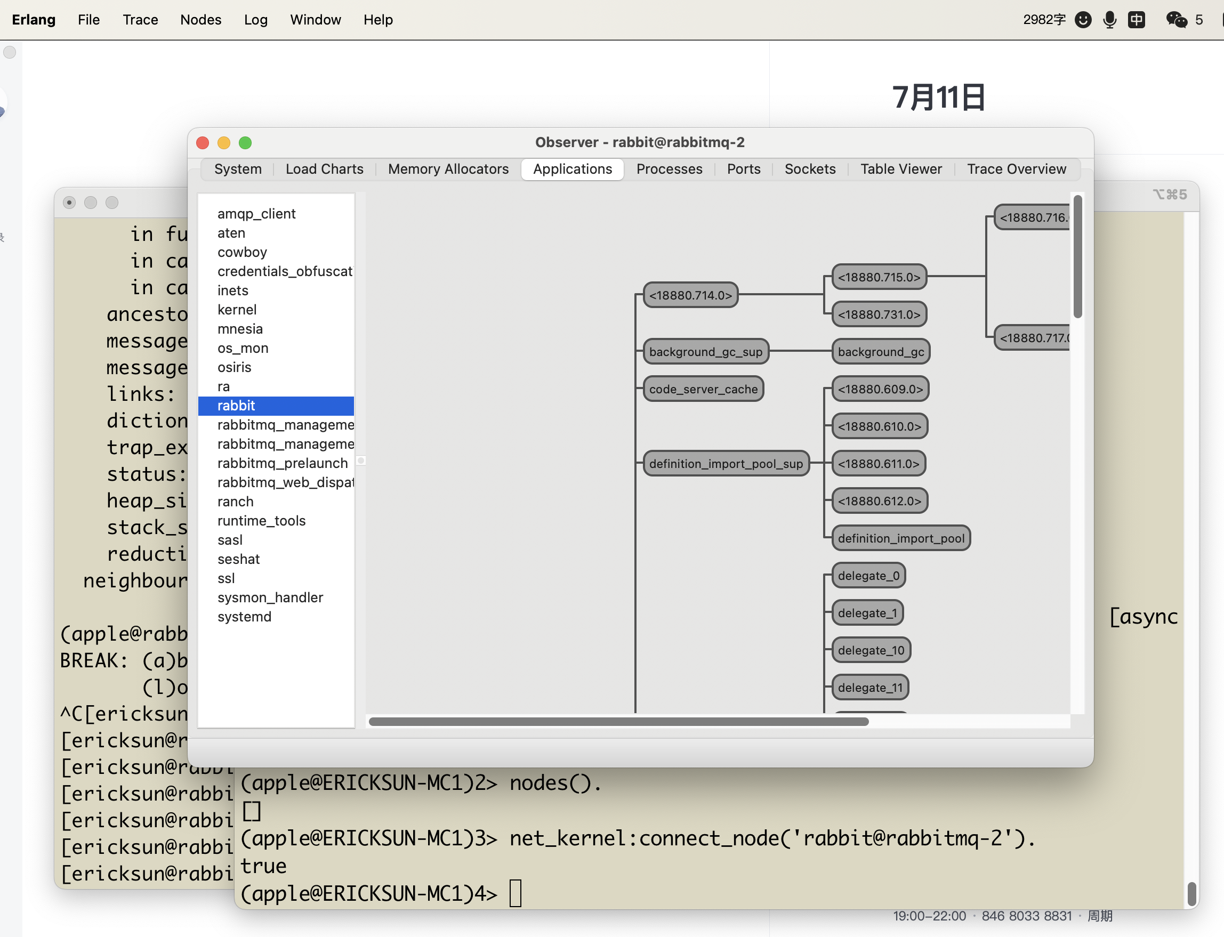Switch to the Ports tab
This screenshot has width=1224, height=937.
(x=743, y=169)
